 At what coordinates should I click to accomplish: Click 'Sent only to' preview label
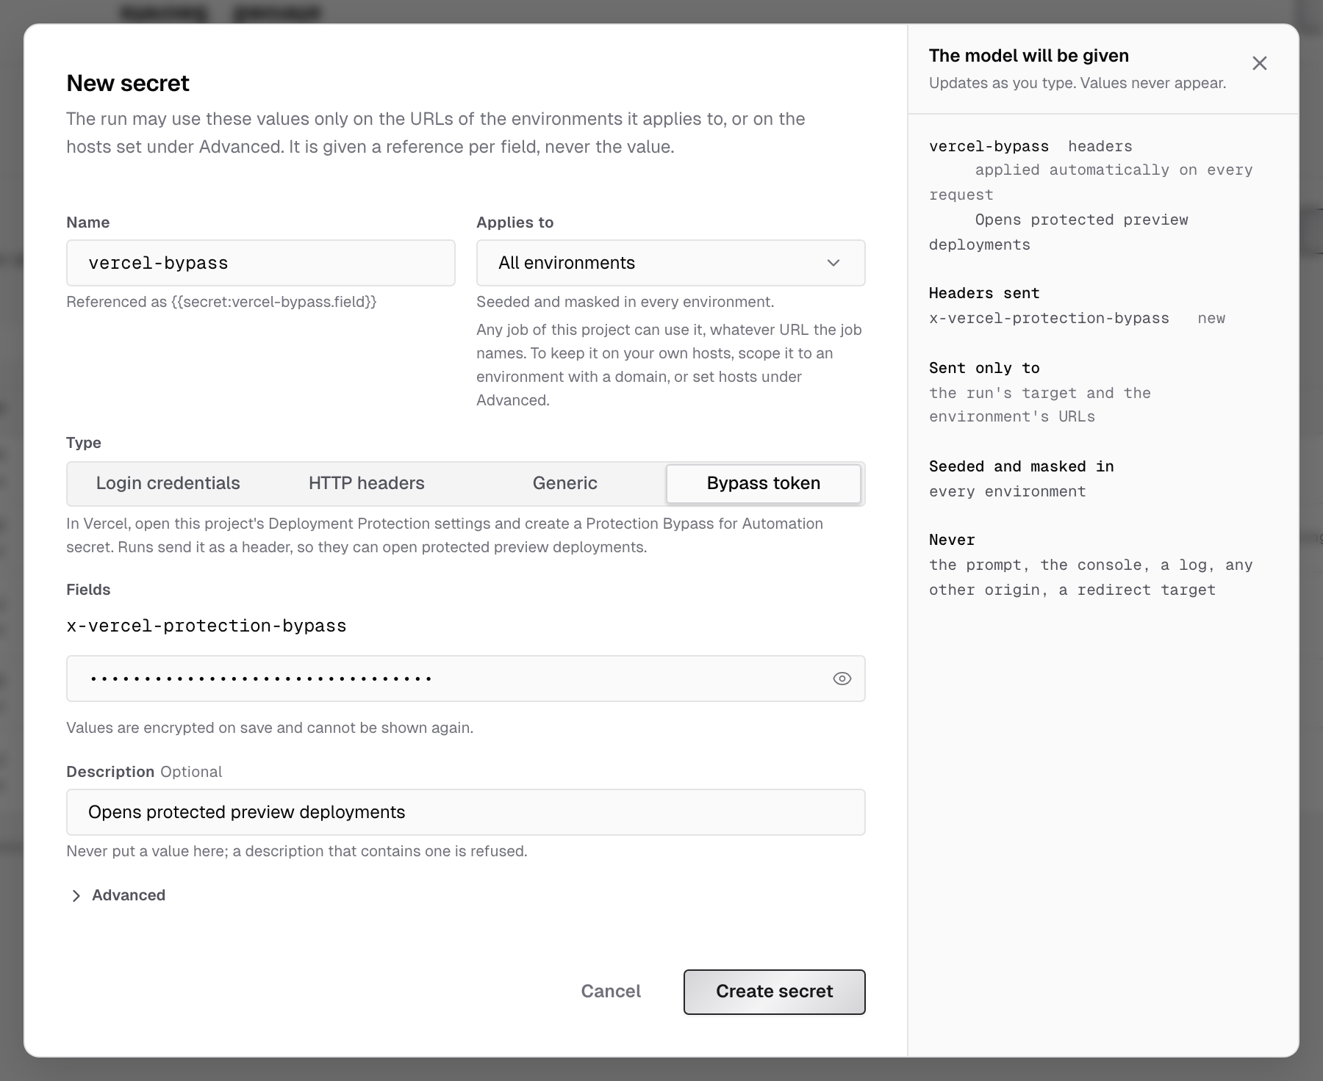(984, 368)
